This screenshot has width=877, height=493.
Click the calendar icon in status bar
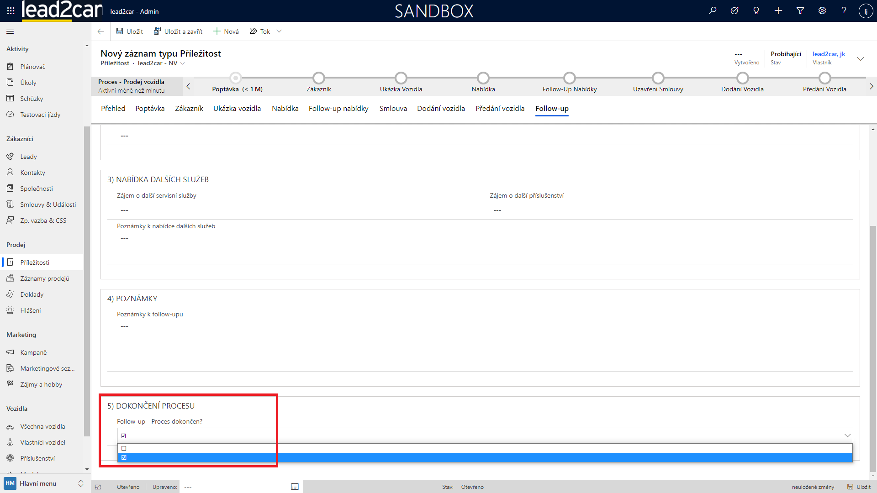pos(295,487)
